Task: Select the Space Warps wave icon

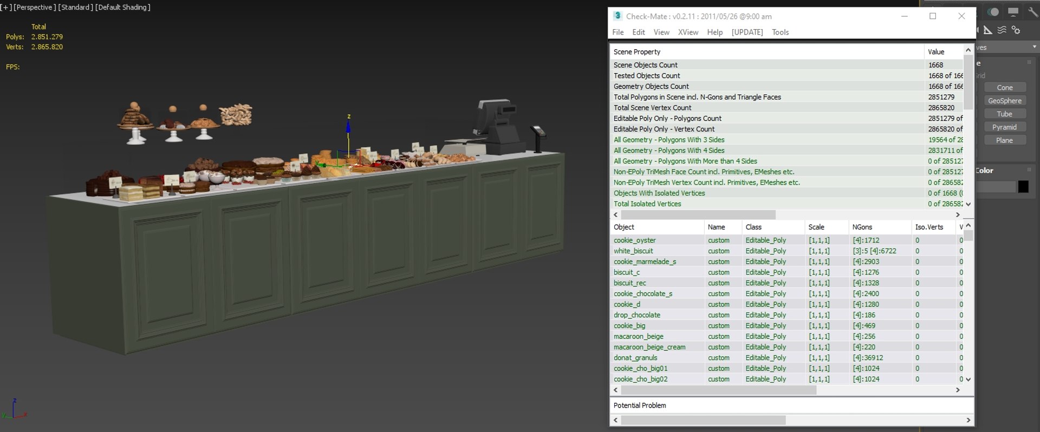Action: [1002, 30]
